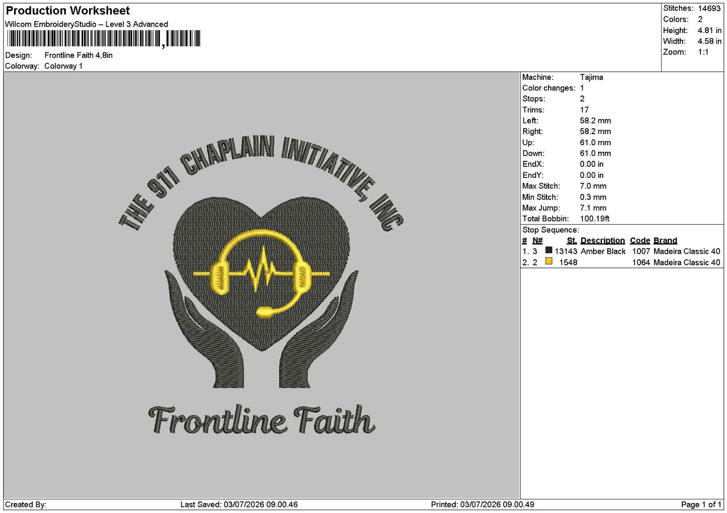Click the Width value '4.58 in'
The height and width of the screenshot is (513, 727).
[709, 41]
